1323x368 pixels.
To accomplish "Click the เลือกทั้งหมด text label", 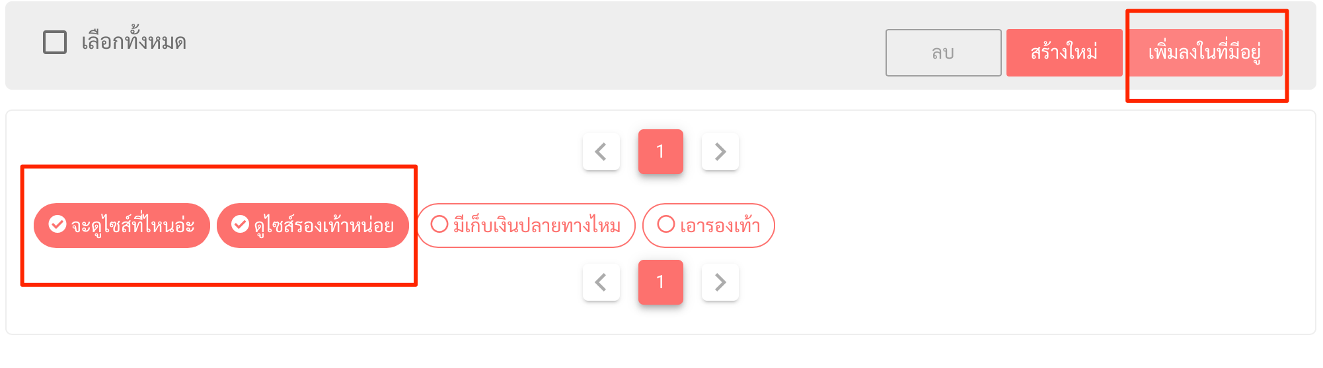I will coord(133,41).
